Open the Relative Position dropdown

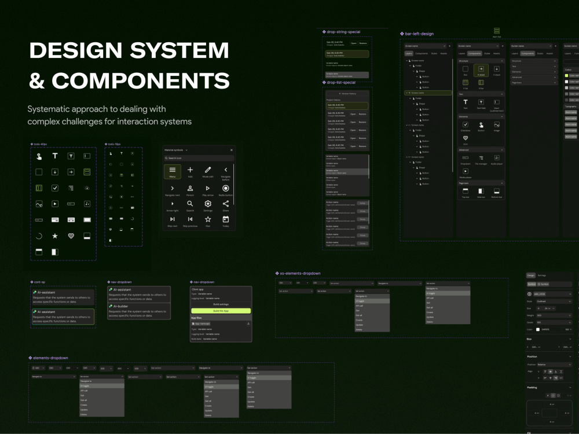[x=554, y=365]
